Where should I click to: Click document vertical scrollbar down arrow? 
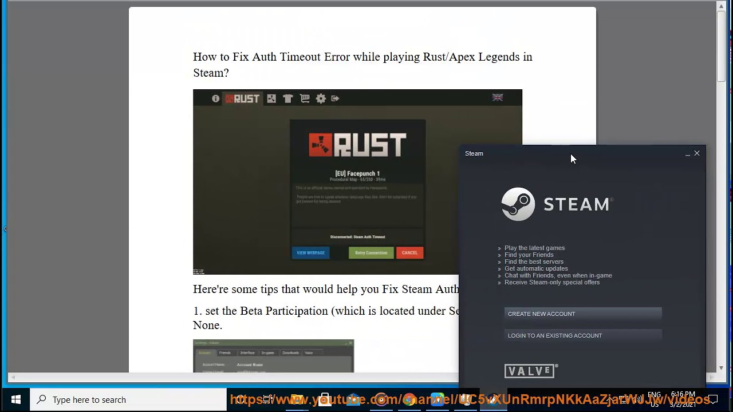click(722, 368)
